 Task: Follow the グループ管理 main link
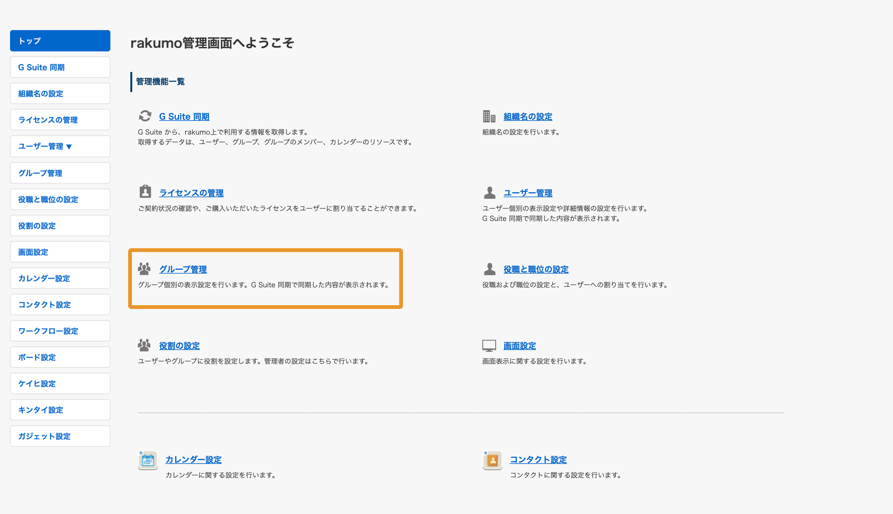[x=183, y=269]
